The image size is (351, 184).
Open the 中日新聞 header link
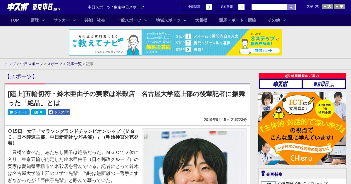click(x=194, y=7)
